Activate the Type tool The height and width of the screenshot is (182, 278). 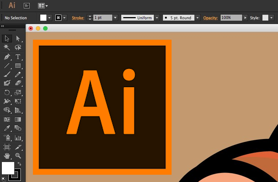click(18, 57)
